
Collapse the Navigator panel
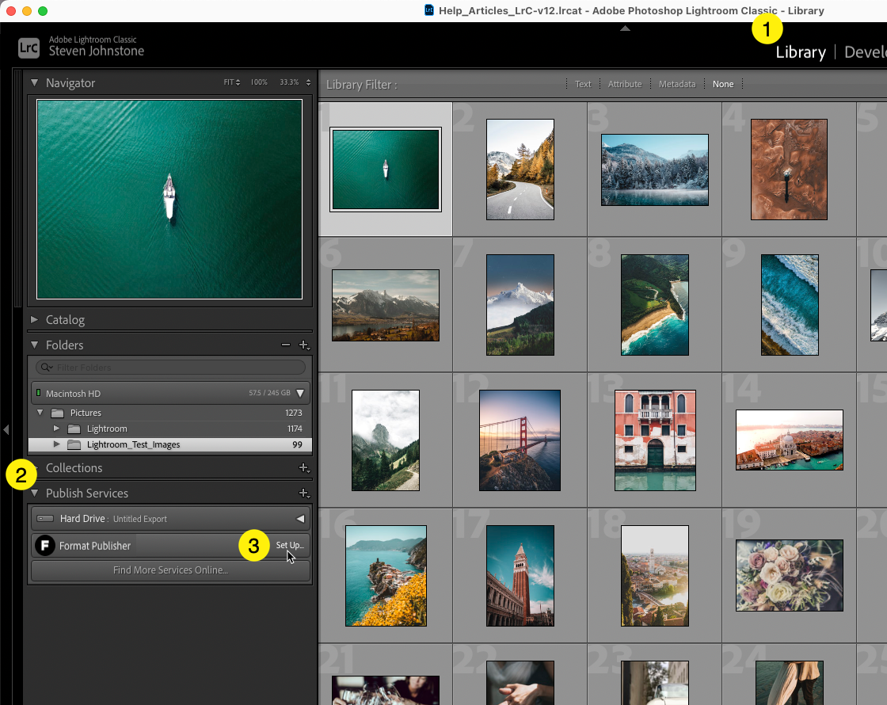click(35, 82)
